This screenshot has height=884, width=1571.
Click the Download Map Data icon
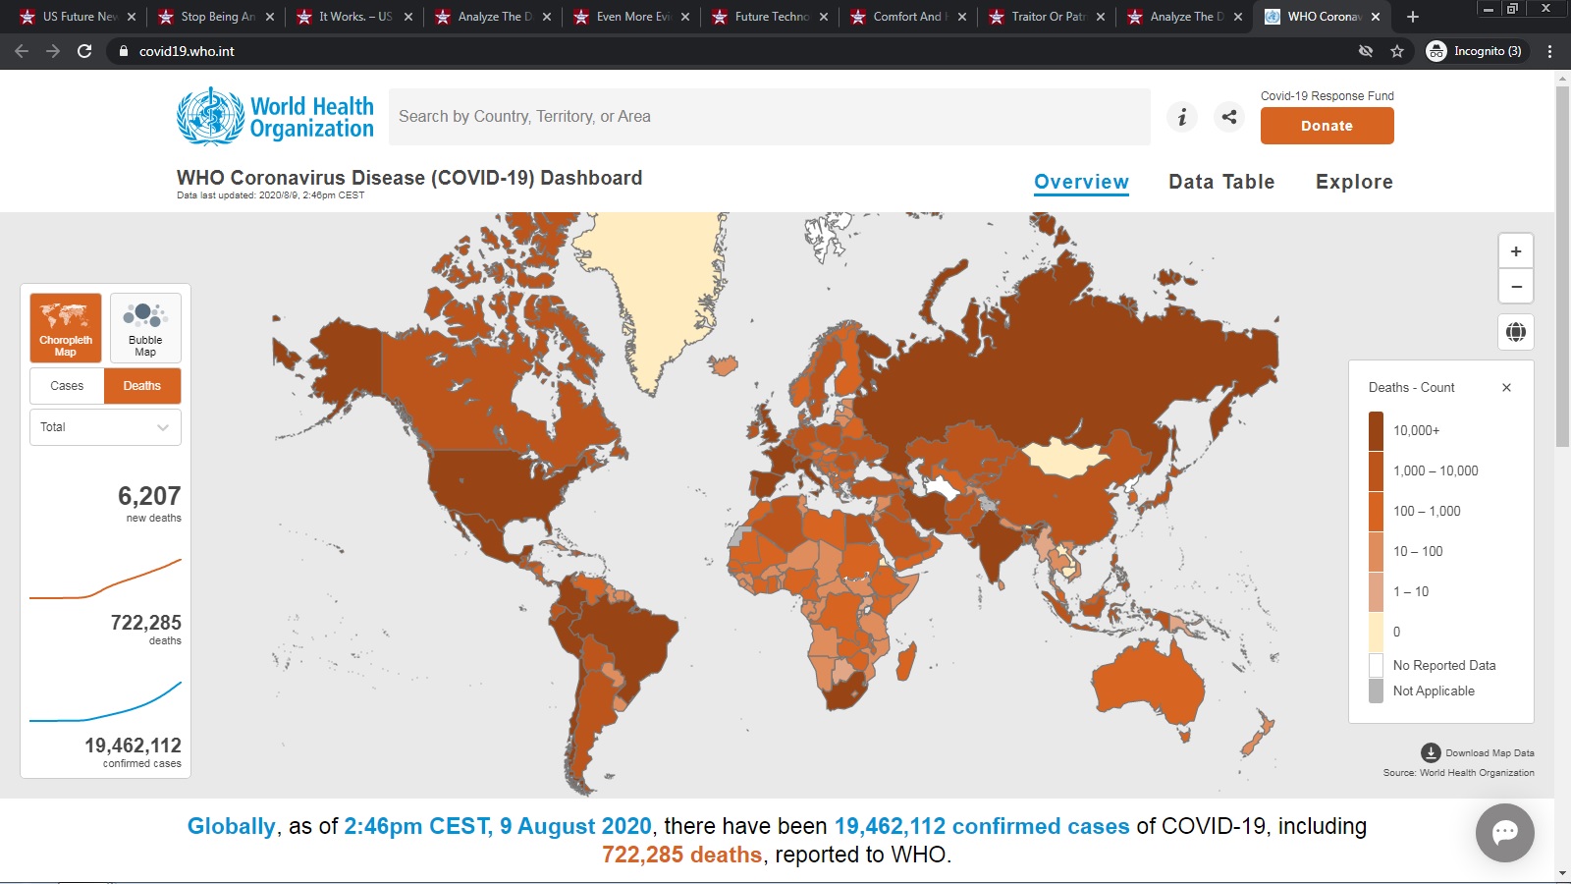click(x=1431, y=753)
